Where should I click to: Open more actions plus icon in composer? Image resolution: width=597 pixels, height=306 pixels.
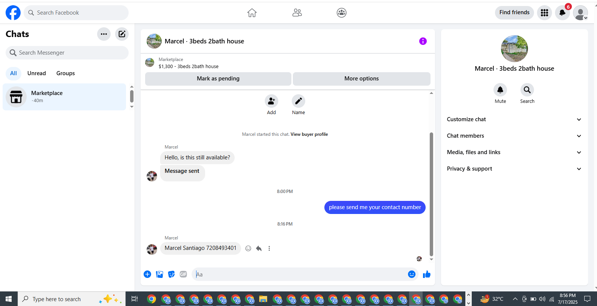pyautogui.click(x=147, y=274)
